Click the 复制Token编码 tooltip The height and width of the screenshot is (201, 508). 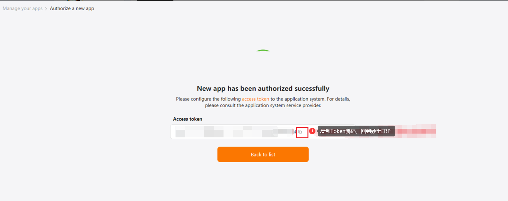pyautogui.click(x=356, y=131)
